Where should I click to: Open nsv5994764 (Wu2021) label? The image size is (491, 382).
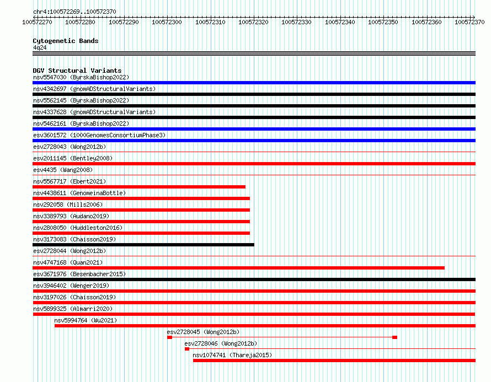pyautogui.click(x=86, y=320)
